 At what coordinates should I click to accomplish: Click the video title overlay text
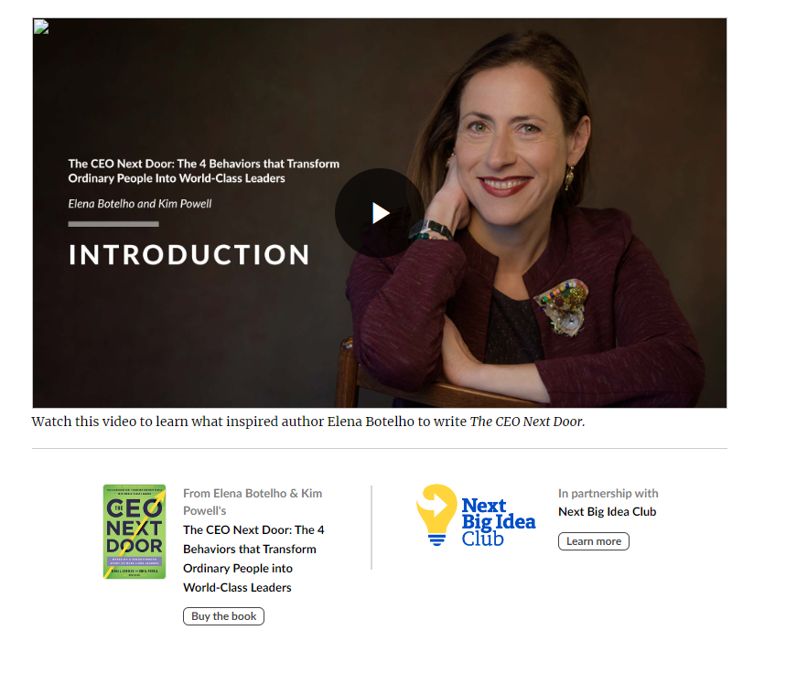pos(203,171)
